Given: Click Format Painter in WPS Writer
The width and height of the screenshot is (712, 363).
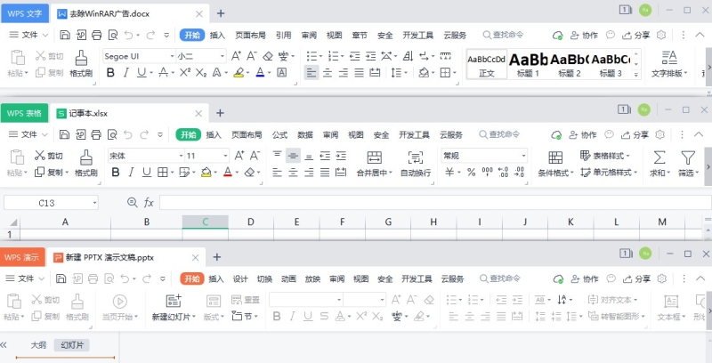Looking at the screenshot, I should point(81,63).
